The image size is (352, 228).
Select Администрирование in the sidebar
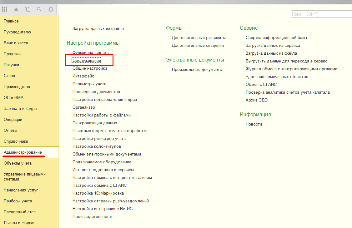23,152
